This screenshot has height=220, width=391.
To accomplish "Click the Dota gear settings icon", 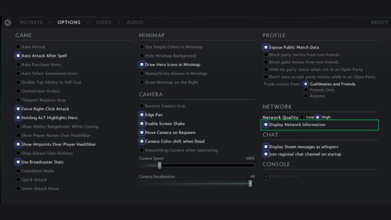I will (x=7, y=22).
